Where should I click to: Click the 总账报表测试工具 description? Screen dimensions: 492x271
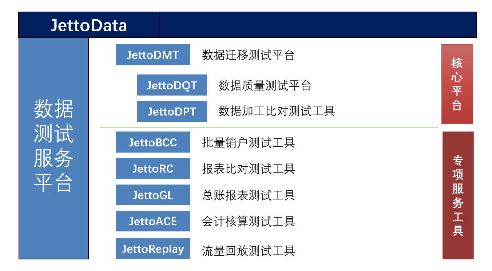[x=248, y=195]
